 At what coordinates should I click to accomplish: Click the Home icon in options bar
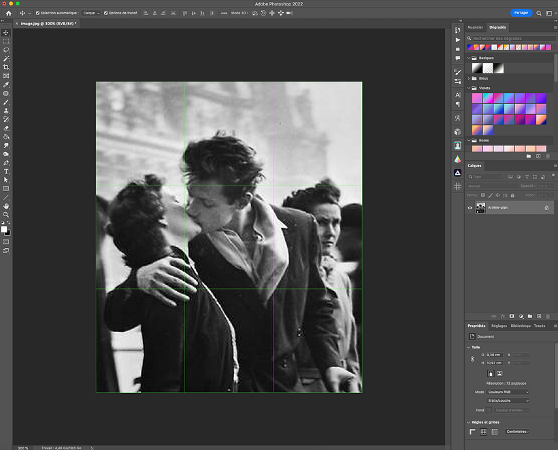pyautogui.click(x=9, y=13)
